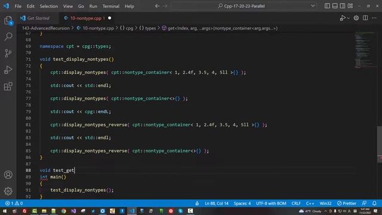382x215 pixels.
Task: Toggle the bottom panel layout icon
Action: [335, 6]
